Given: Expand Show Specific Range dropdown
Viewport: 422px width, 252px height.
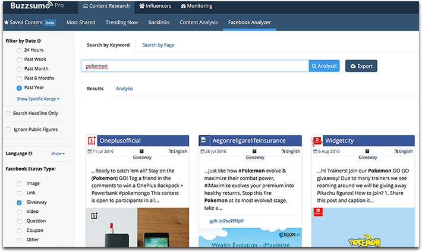Looking at the screenshot, I should (x=38, y=99).
